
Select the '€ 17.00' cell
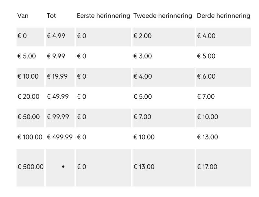point(207,167)
